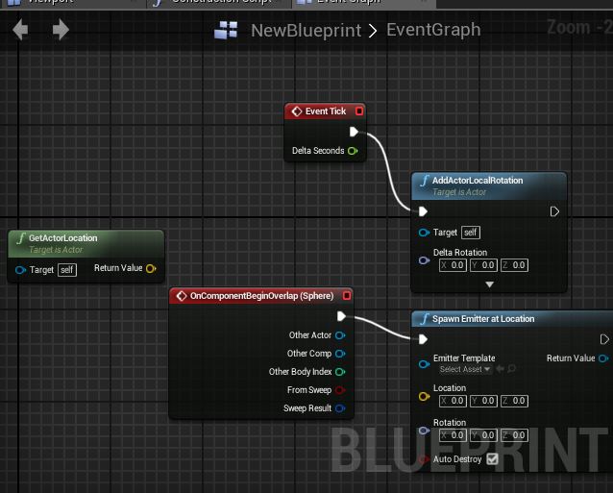The height and width of the screenshot is (493, 613).
Task: Click GetActorLocation Return Value yellow pin
Action: tap(151, 268)
